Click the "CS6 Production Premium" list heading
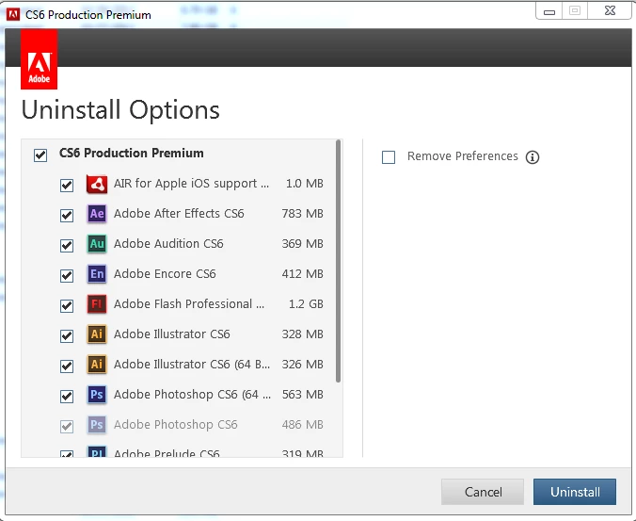This screenshot has width=636, height=521. coord(132,153)
